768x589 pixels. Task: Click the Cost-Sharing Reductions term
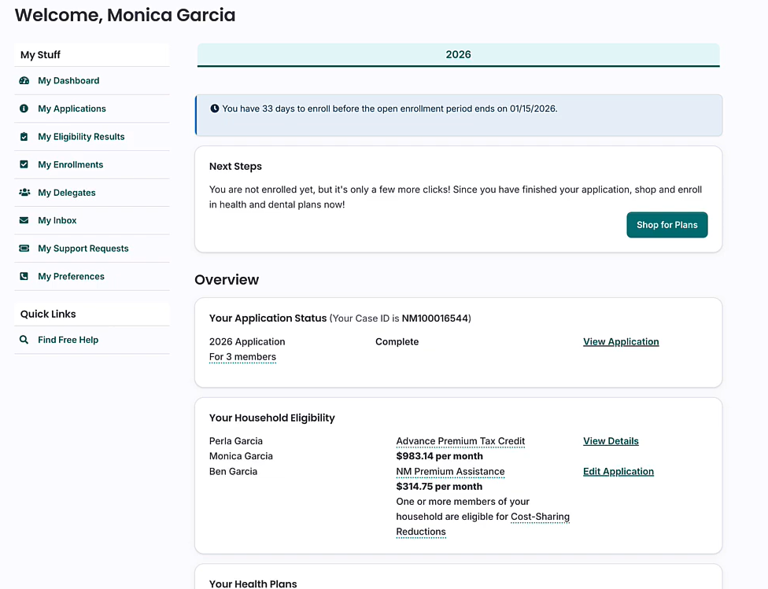point(540,517)
